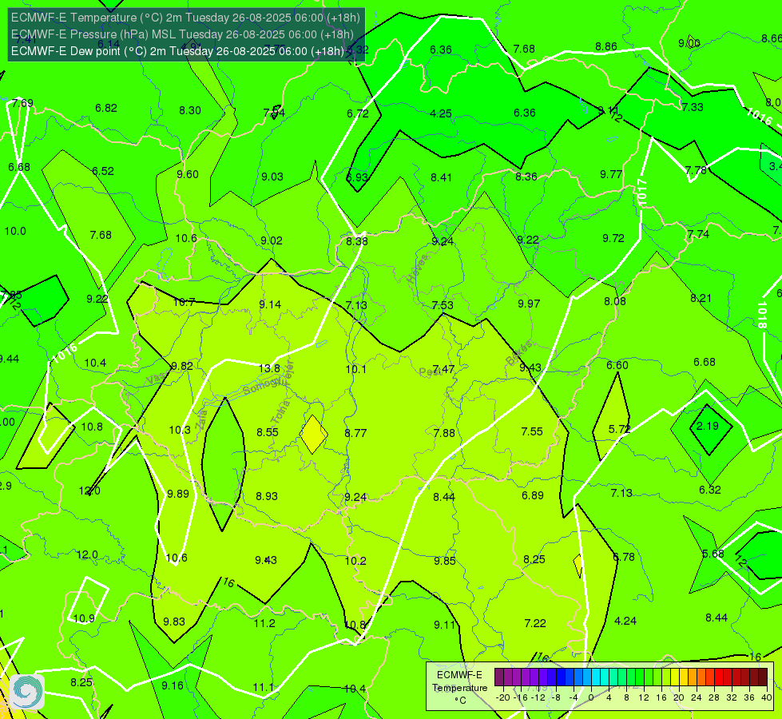Click the Pest county label
The image size is (782, 719).
430,371
